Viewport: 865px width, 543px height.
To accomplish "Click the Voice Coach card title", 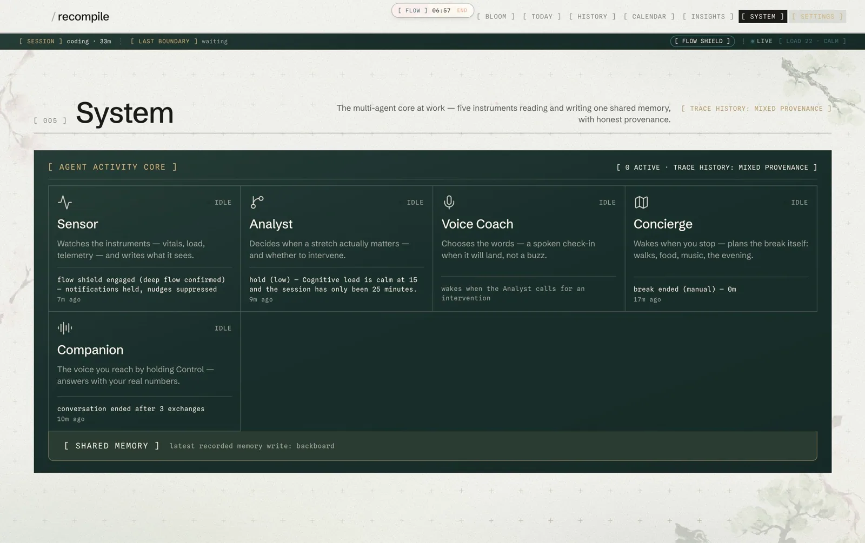I will 477,224.
